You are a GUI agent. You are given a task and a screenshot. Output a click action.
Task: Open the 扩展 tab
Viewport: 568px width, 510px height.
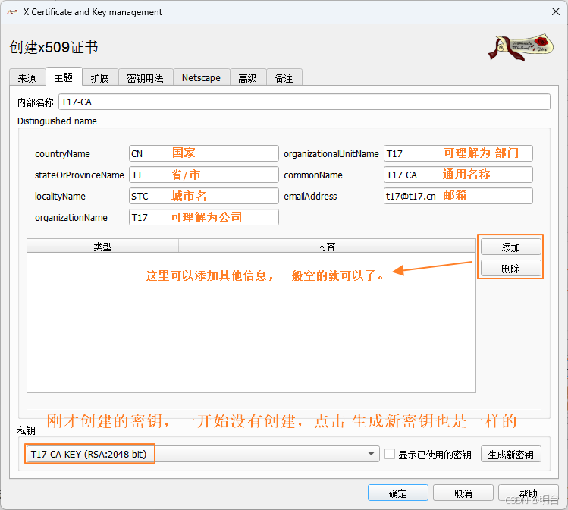point(100,77)
